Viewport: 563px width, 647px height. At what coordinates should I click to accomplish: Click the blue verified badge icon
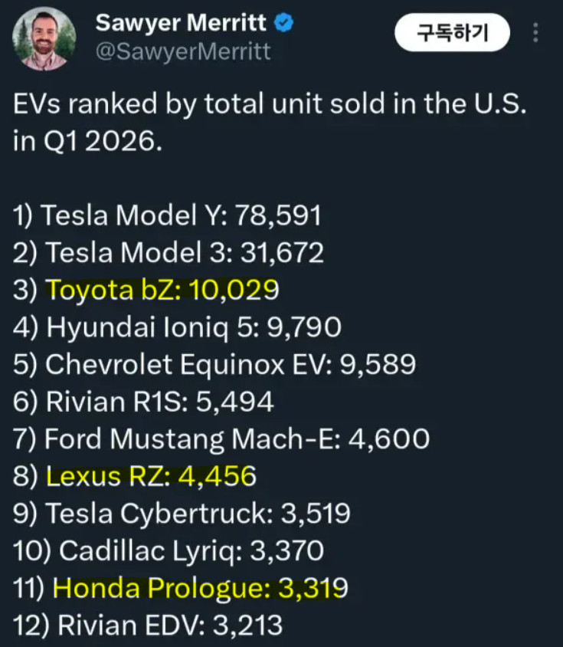(284, 24)
